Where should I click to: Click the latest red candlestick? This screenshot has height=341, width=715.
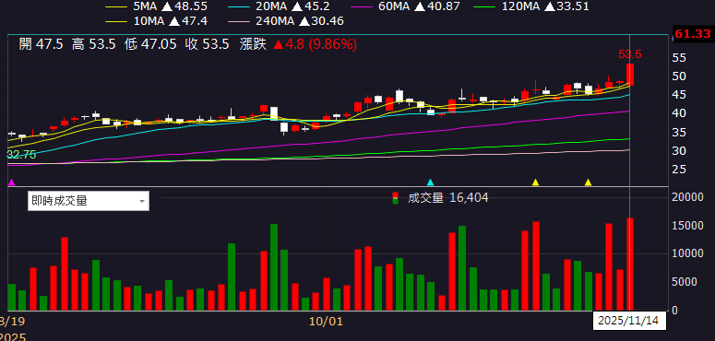tap(630, 75)
